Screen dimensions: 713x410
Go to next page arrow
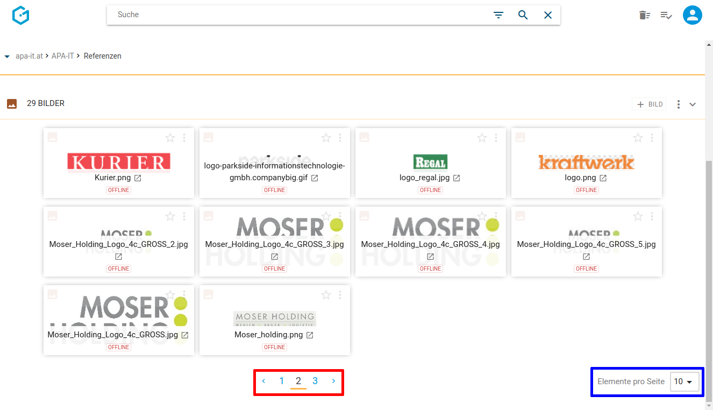coord(333,381)
